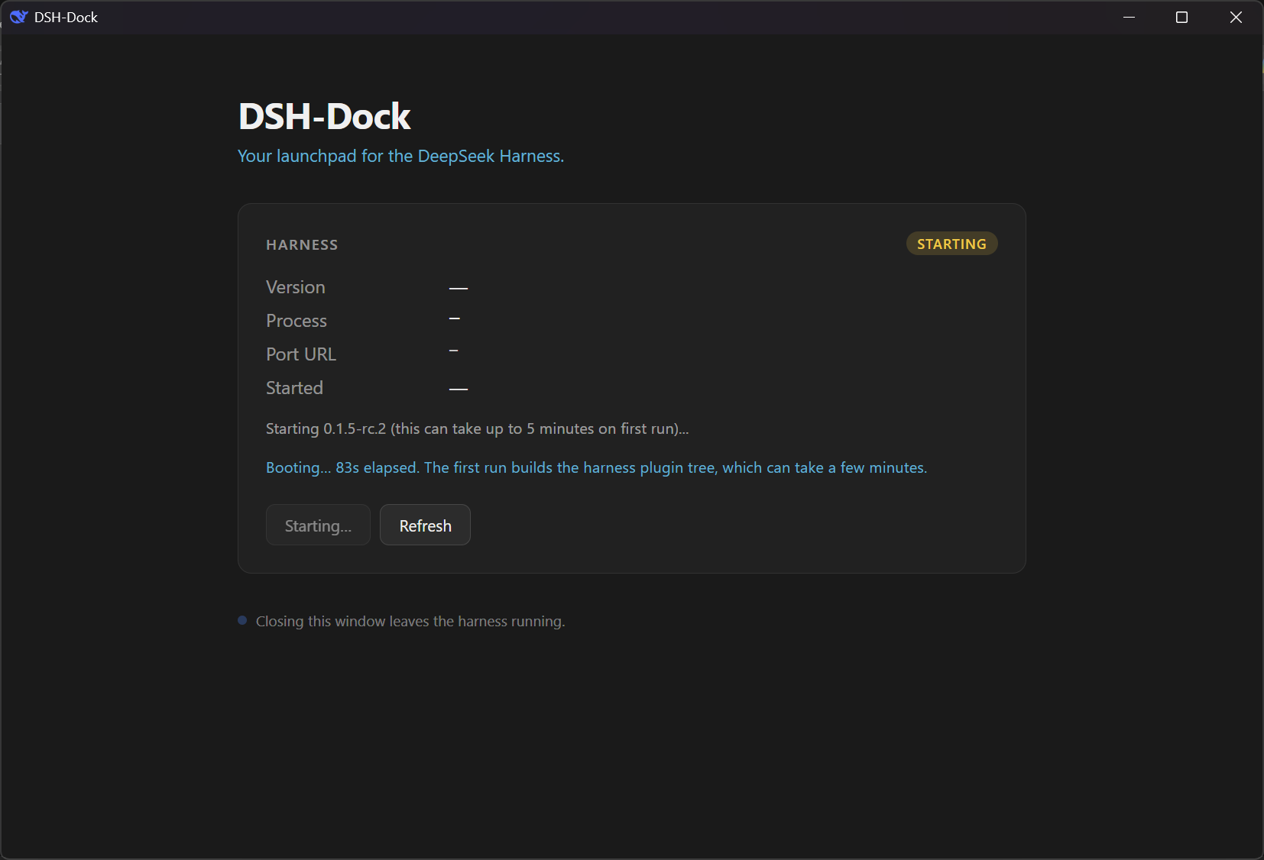Click the Started label
1264x860 pixels.
294,388
